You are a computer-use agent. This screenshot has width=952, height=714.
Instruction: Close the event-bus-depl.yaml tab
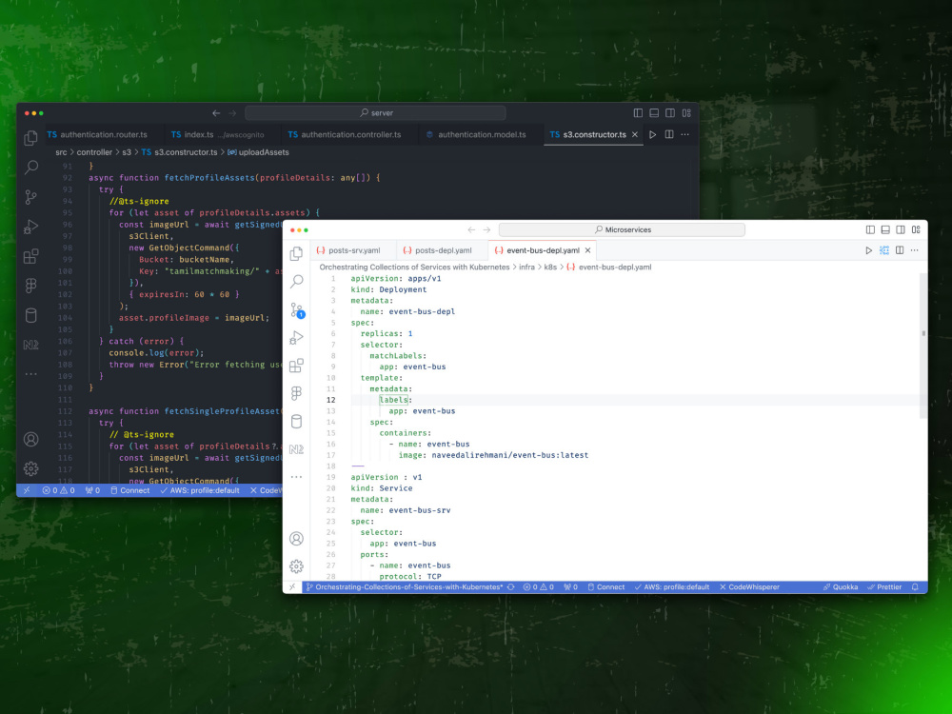coord(587,250)
